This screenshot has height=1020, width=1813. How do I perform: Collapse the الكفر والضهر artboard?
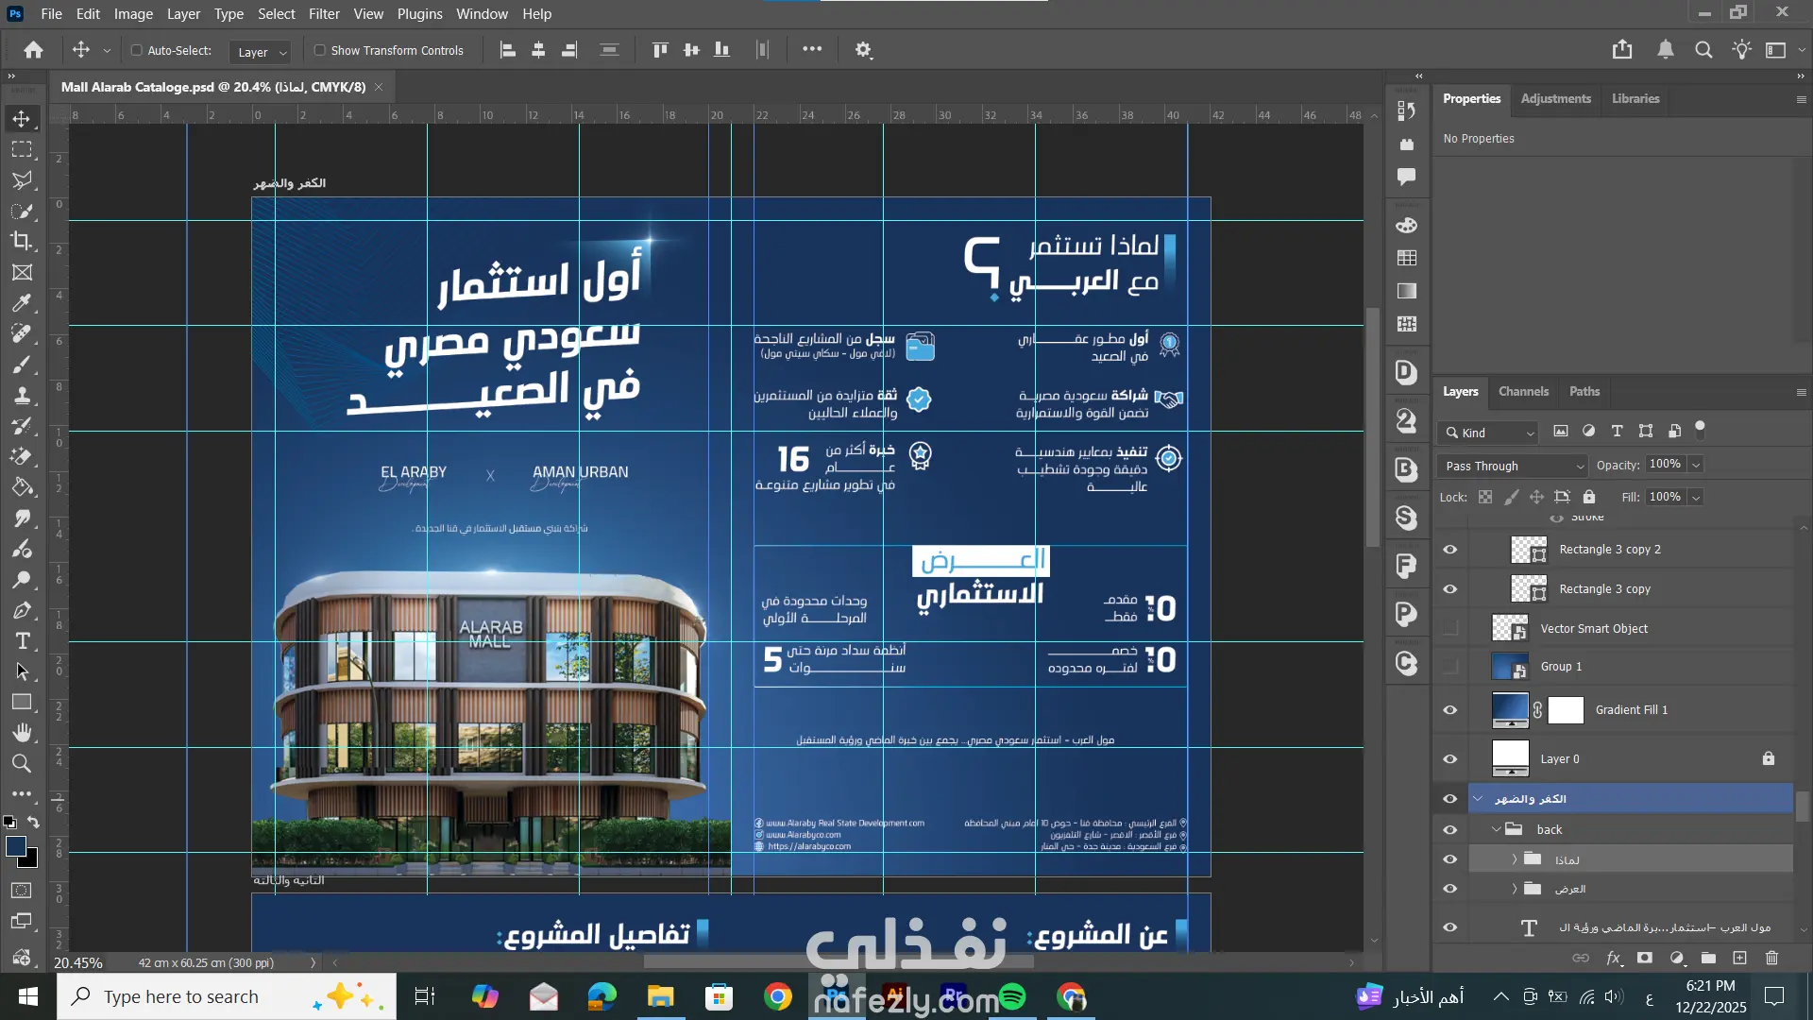1479,799
